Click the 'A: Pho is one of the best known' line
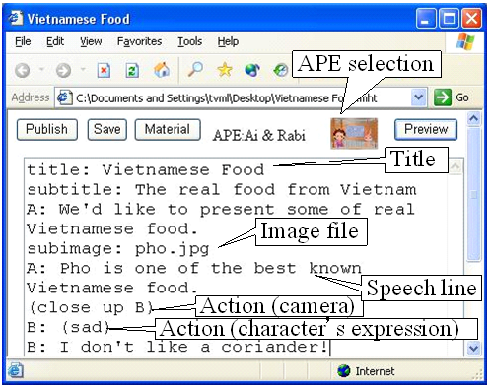 point(194,268)
